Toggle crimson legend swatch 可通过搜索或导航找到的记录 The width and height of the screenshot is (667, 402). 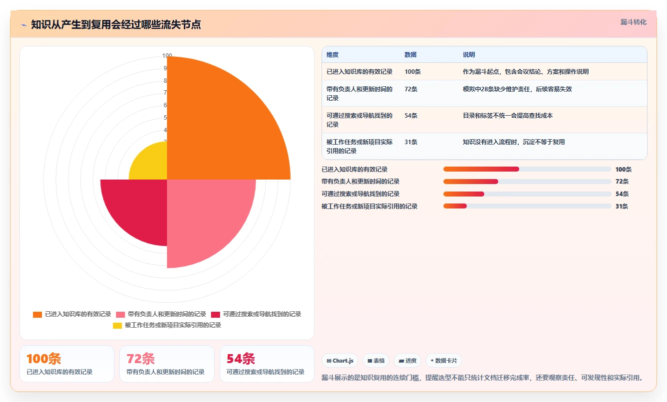pyautogui.click(x=215, y=314)
